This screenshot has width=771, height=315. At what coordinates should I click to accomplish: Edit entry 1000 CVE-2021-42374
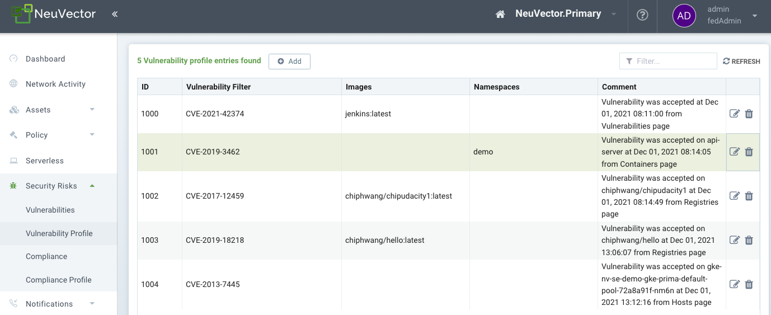pos(735,114)
